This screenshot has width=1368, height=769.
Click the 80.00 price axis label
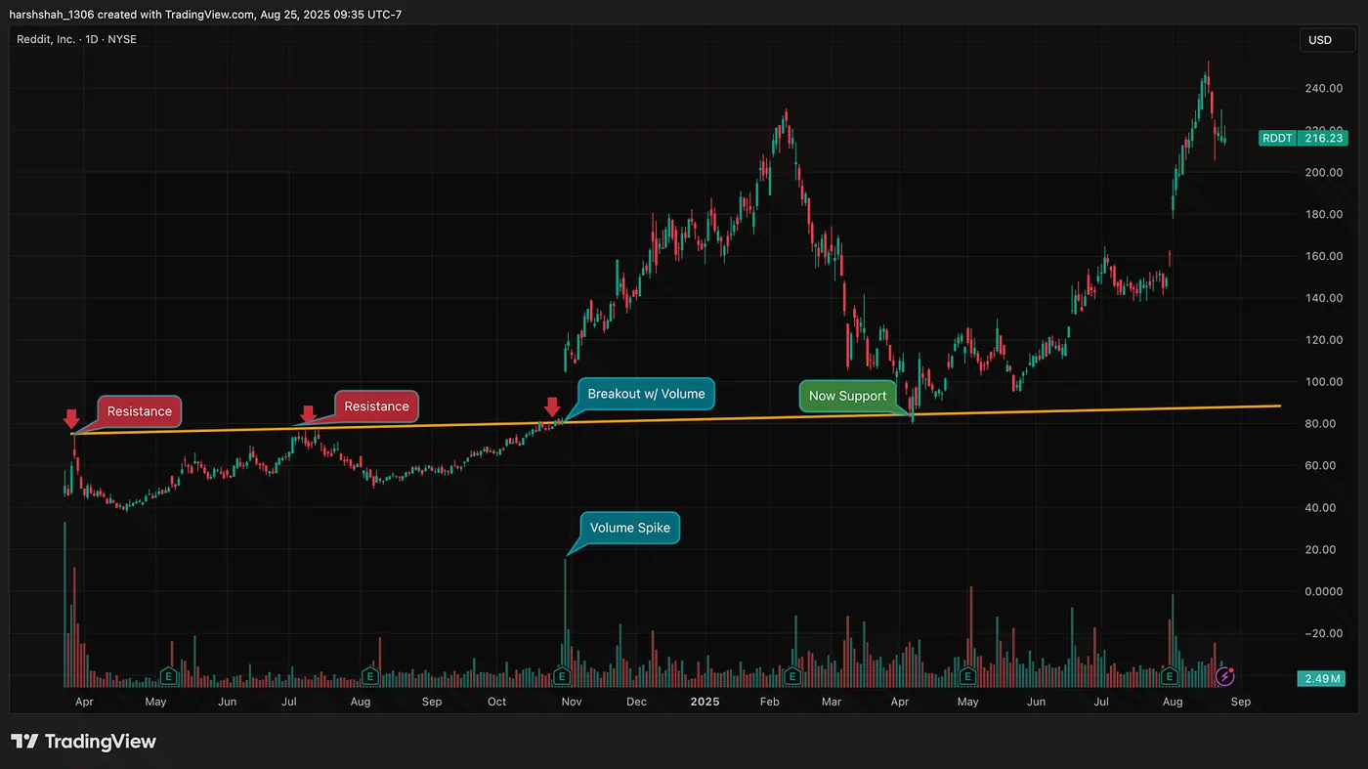pos(1322,423)
